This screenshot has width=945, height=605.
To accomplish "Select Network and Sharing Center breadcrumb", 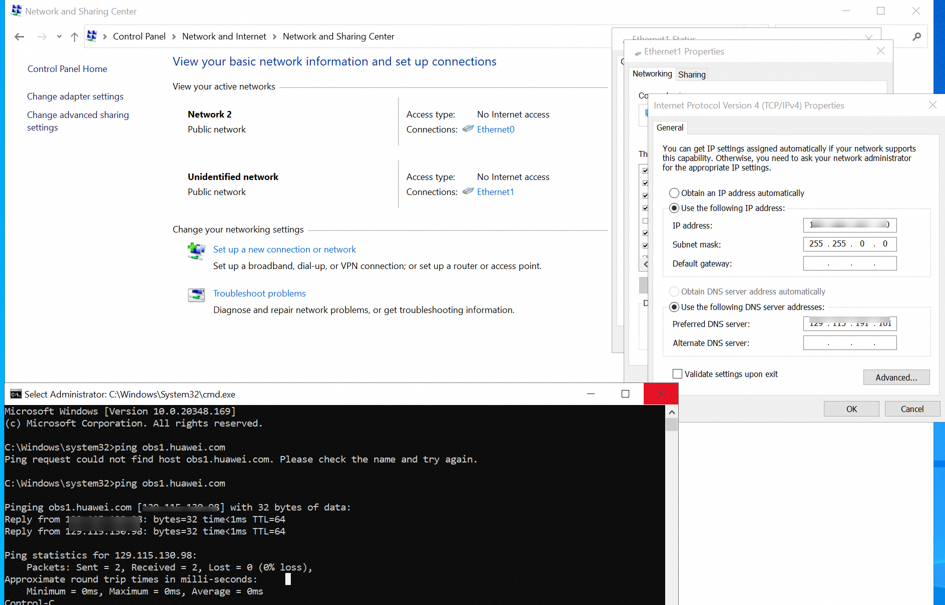I will click(338, 36).
